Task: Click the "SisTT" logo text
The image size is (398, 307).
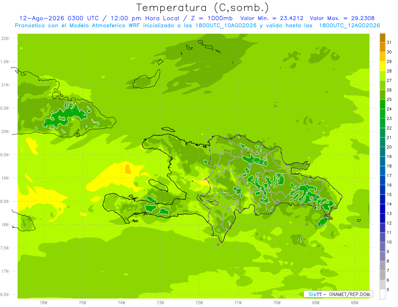Action: coord(315,294)
